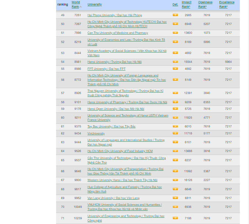Sort by the University column header
Image resolution: width=249 pixels, height=224 pixels.
[x=95, y=4]
